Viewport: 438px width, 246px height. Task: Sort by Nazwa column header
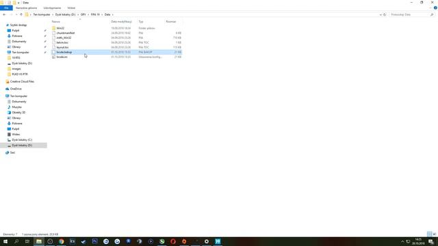pos(56,21)
